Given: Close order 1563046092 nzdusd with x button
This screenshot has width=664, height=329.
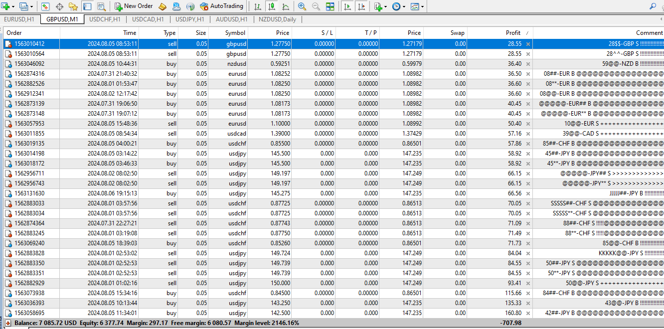Looking at the screenshot, I should point(528,64).
